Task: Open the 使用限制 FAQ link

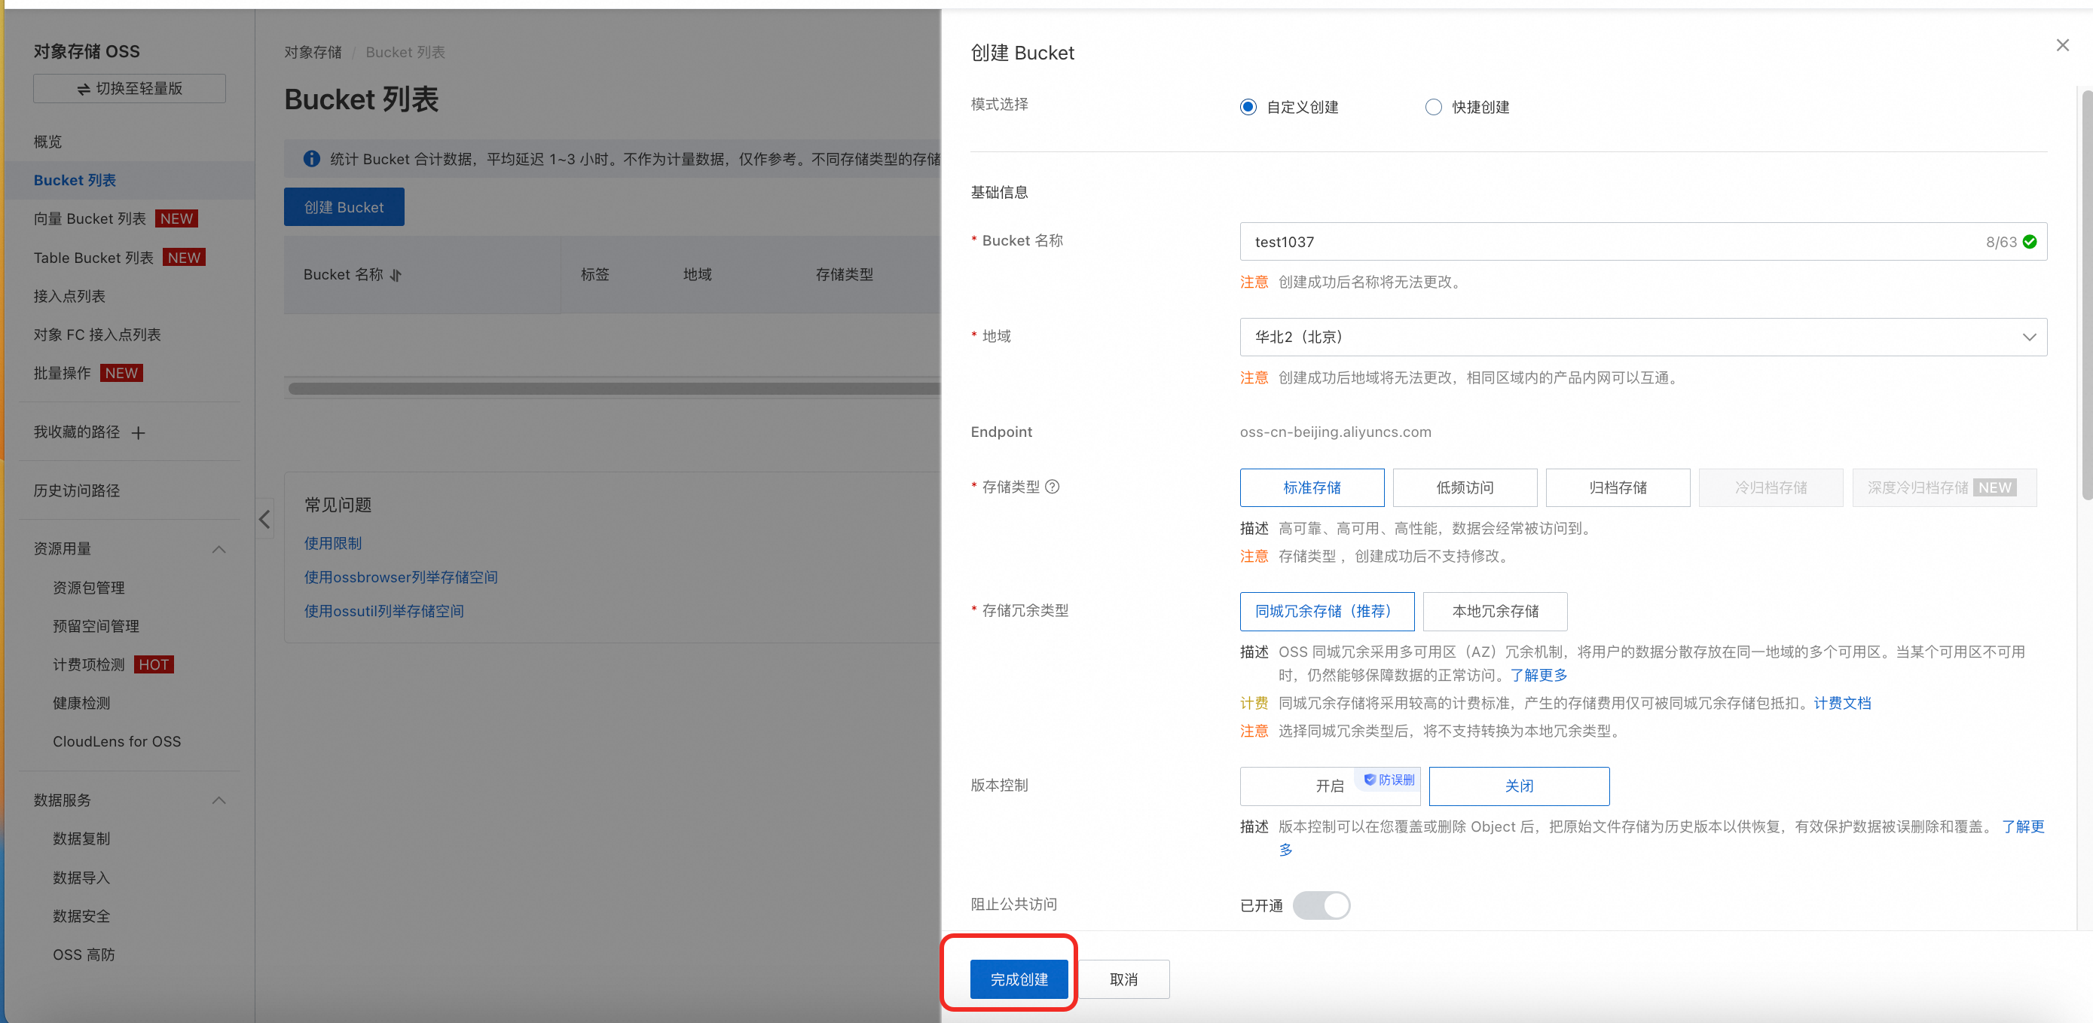Action: pyautogui.click(x=333, y=544)
